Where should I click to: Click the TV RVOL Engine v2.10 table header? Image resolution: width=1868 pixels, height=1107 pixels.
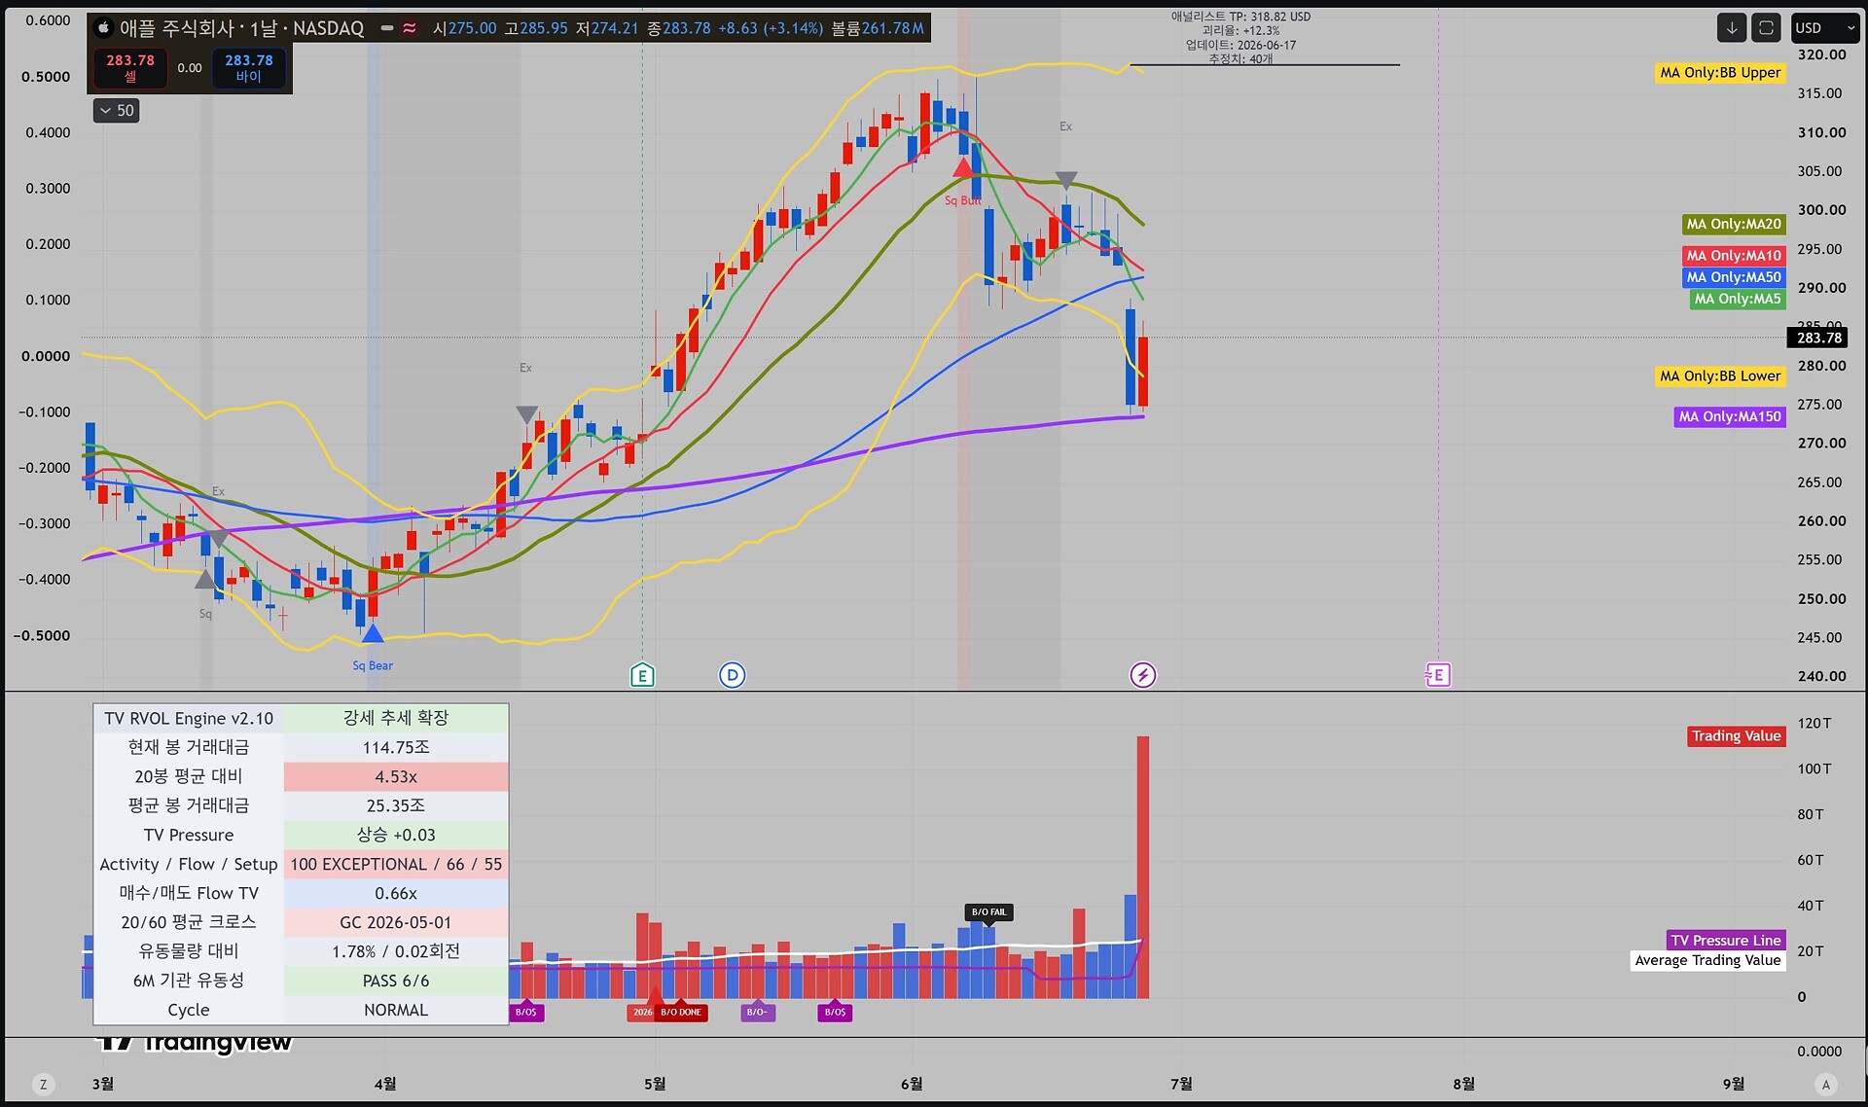(189, 719)
